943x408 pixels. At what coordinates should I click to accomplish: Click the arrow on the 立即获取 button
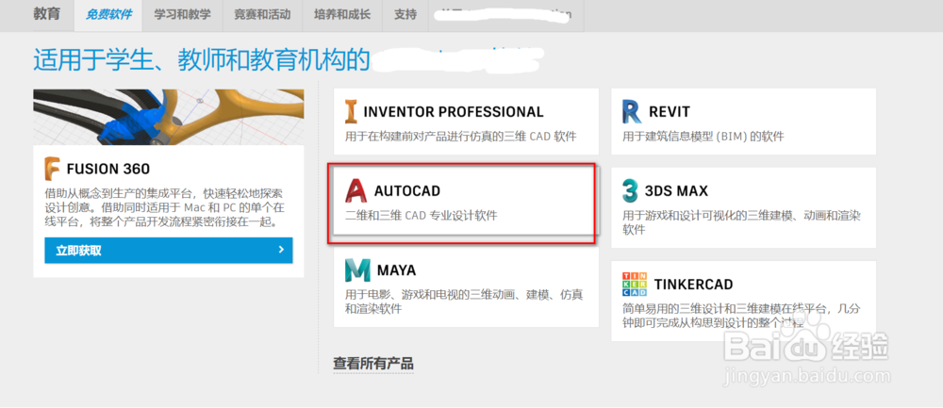281,250
